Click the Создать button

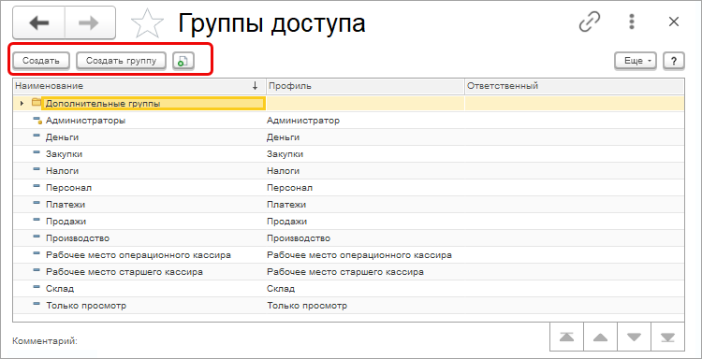(41, 61)
